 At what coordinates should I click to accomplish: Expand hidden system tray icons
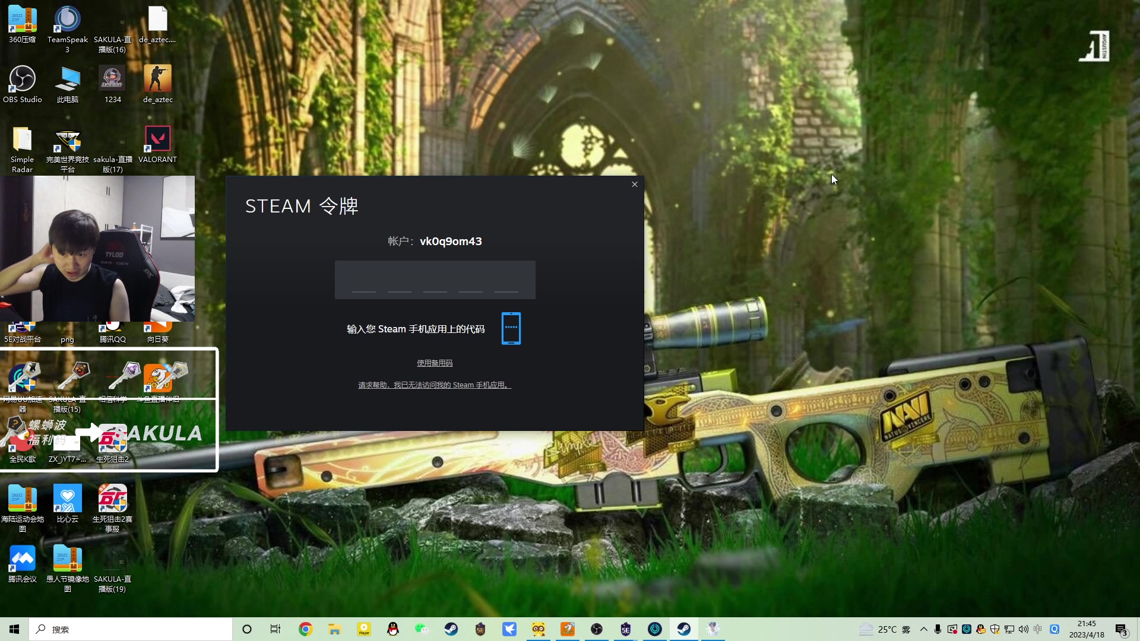point(923,629)
